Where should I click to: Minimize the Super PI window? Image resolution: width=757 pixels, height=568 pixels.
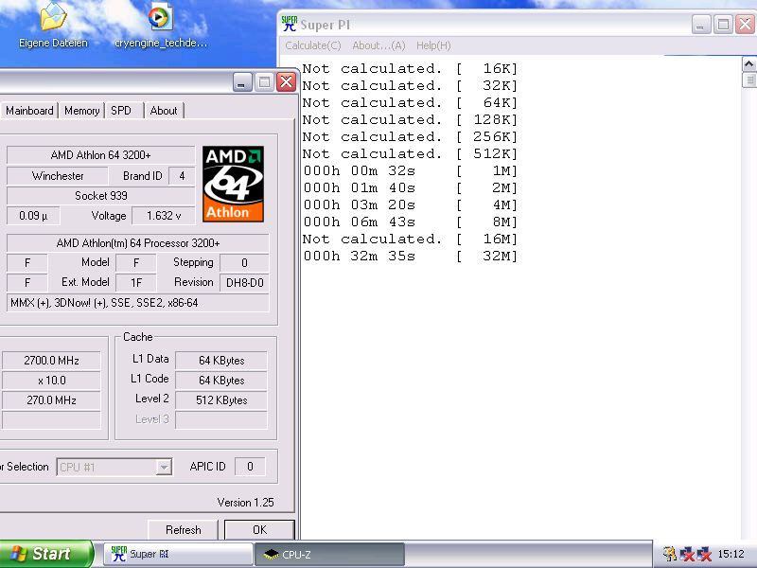pos(701,25)
